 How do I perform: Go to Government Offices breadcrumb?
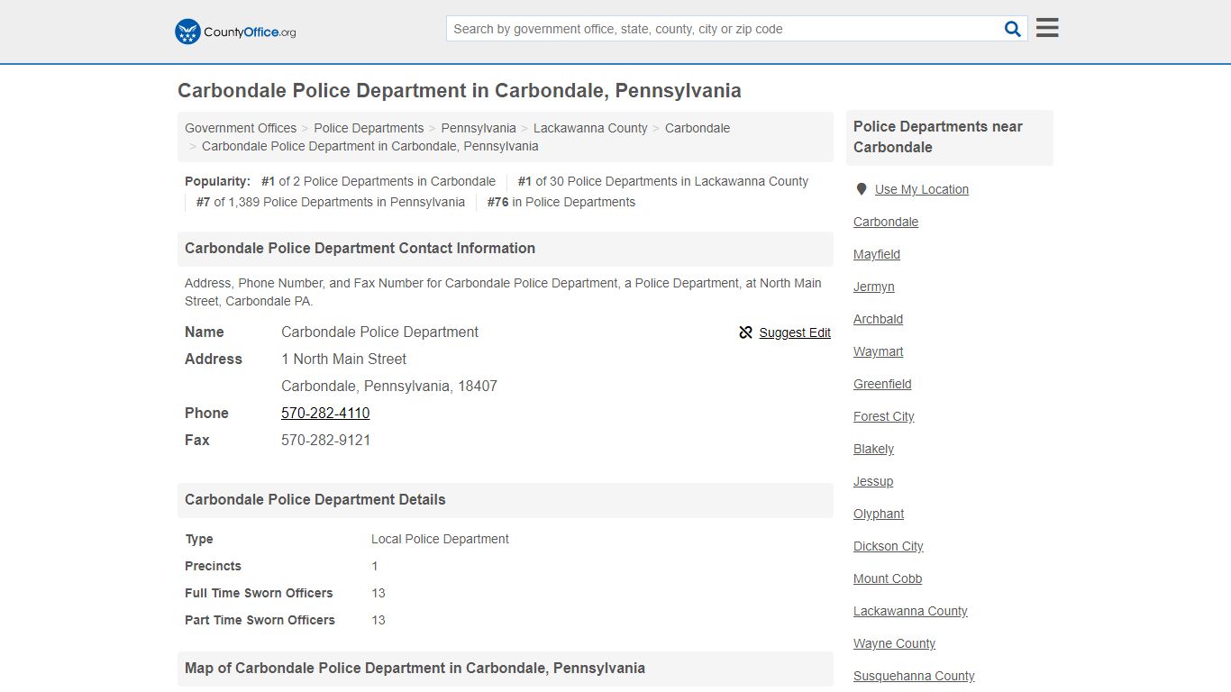pos(241,128)
